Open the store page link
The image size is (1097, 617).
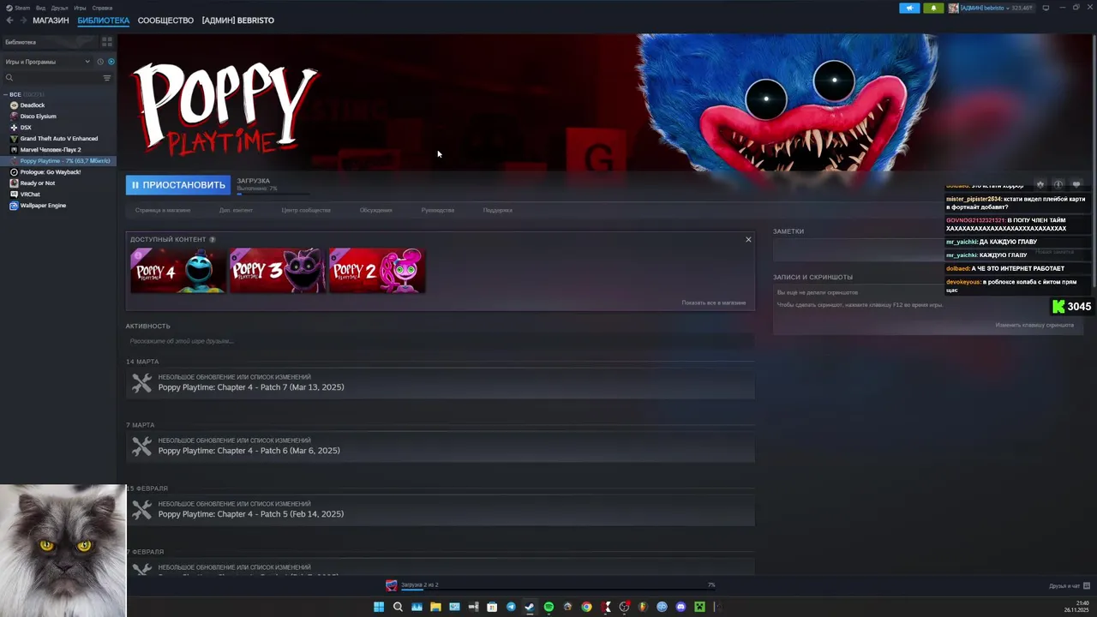coord(163,210)
